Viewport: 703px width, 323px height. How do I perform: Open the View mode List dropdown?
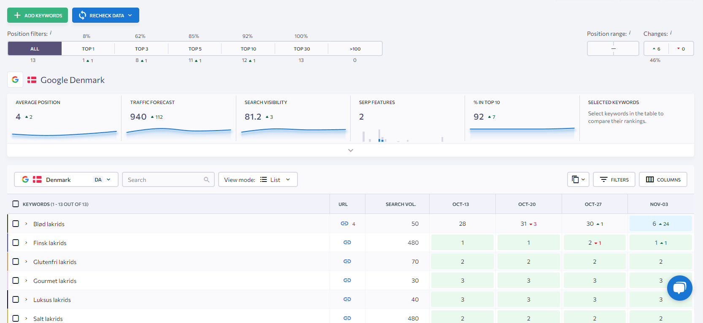coord(258,179)
